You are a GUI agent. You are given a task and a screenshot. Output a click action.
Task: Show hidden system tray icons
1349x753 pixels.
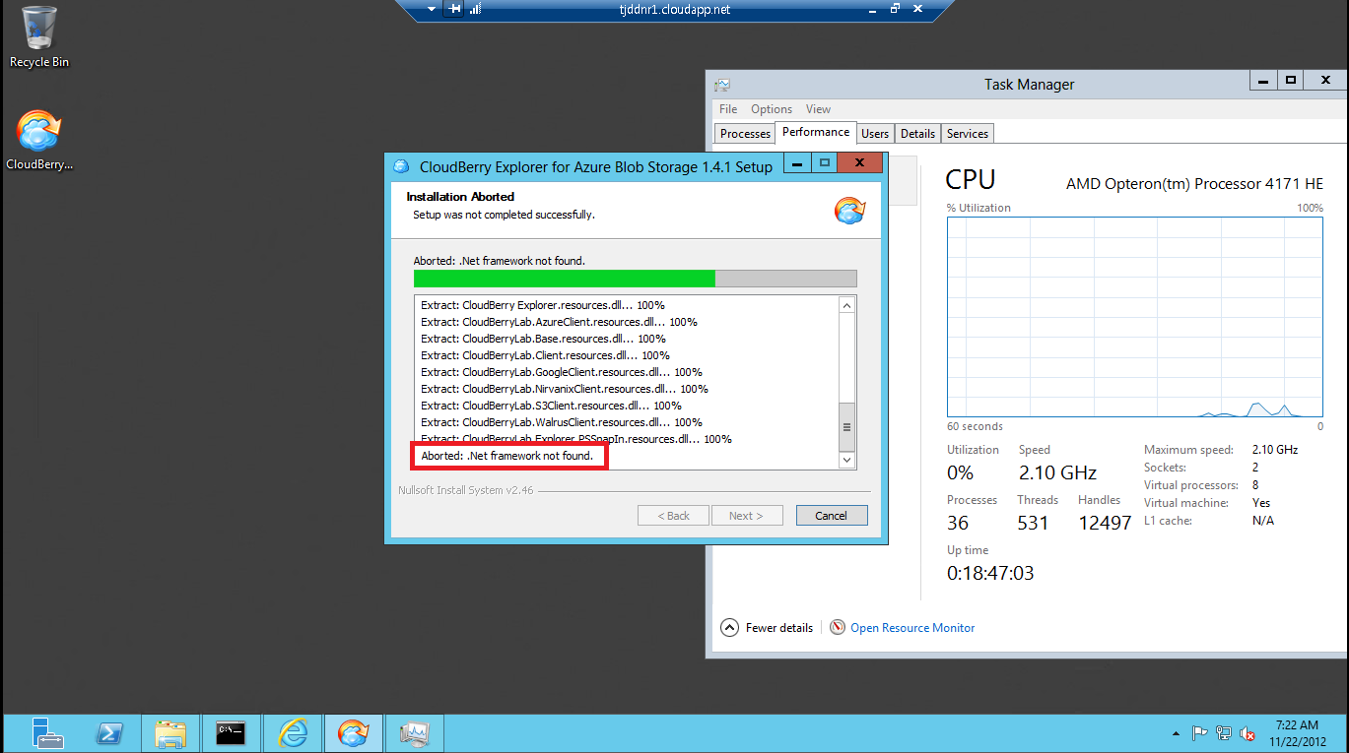(x=1176, y=733)
